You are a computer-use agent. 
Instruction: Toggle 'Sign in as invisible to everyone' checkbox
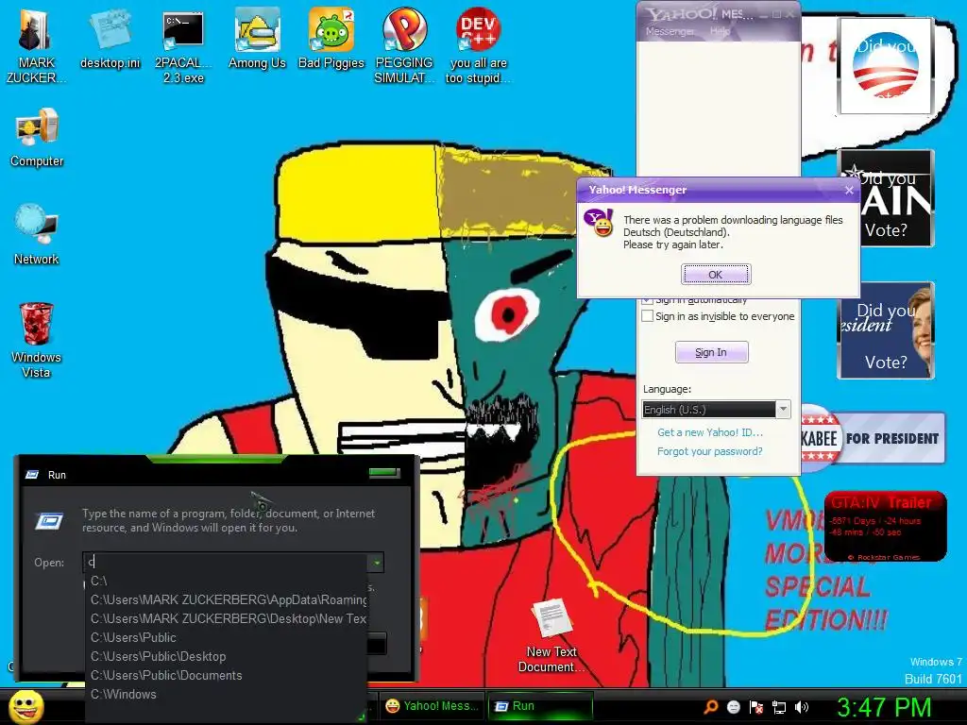[648, 316]
